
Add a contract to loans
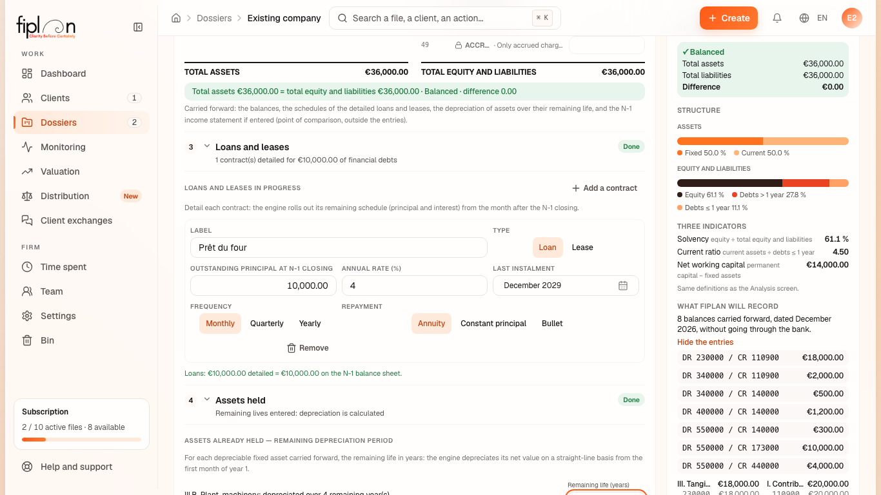[x=604, y=188]
